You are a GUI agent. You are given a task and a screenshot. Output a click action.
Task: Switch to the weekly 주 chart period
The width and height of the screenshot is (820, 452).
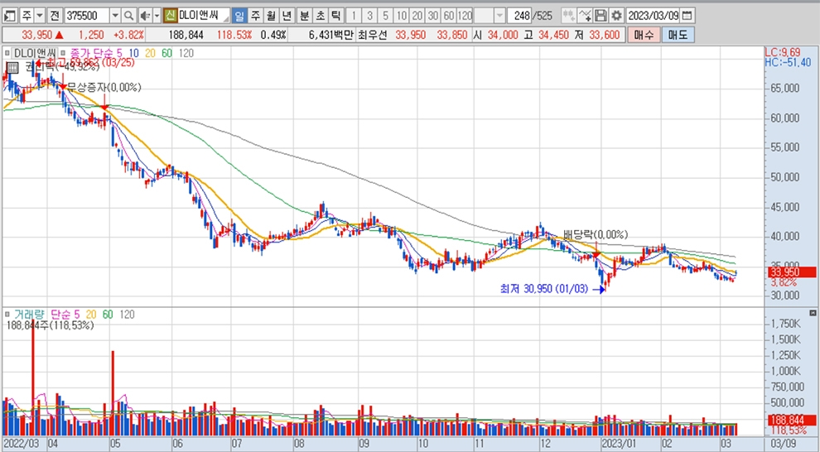point(254,16)
